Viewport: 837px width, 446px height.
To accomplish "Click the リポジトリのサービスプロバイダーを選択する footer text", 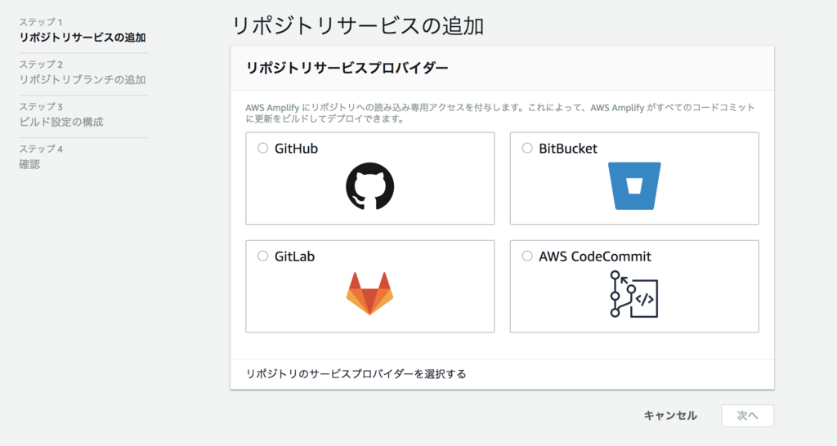I will [x=356, y=374].
